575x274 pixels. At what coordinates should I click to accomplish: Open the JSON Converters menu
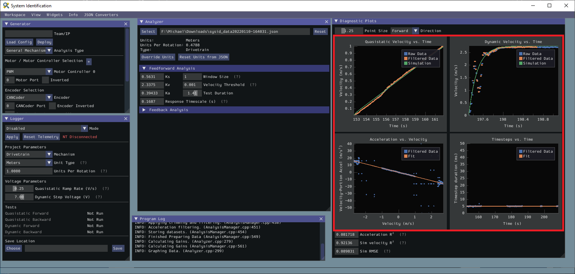(x=101, y=15)
